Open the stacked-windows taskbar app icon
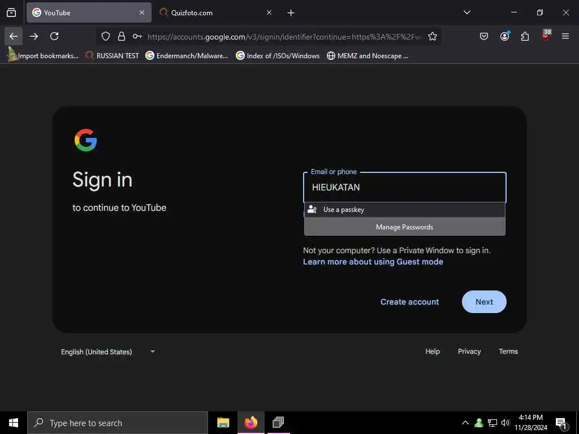 tap(278, 423)
